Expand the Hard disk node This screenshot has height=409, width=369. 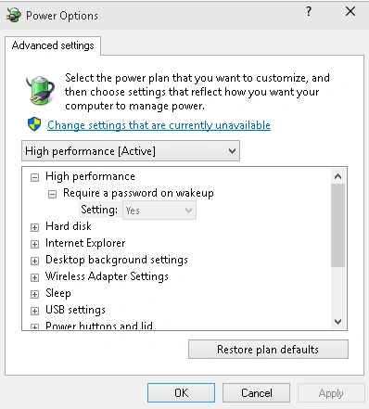[34, 227]
